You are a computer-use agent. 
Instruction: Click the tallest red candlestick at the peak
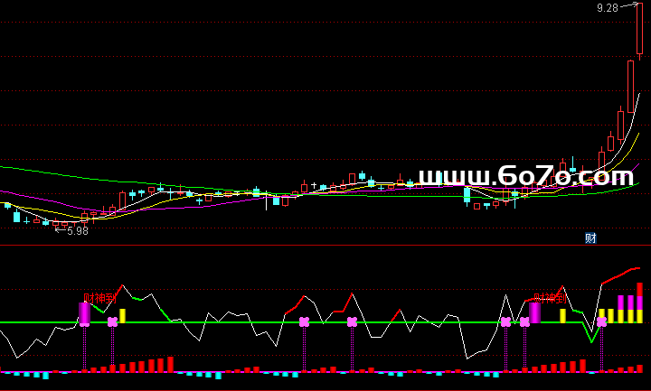(639, 29)
